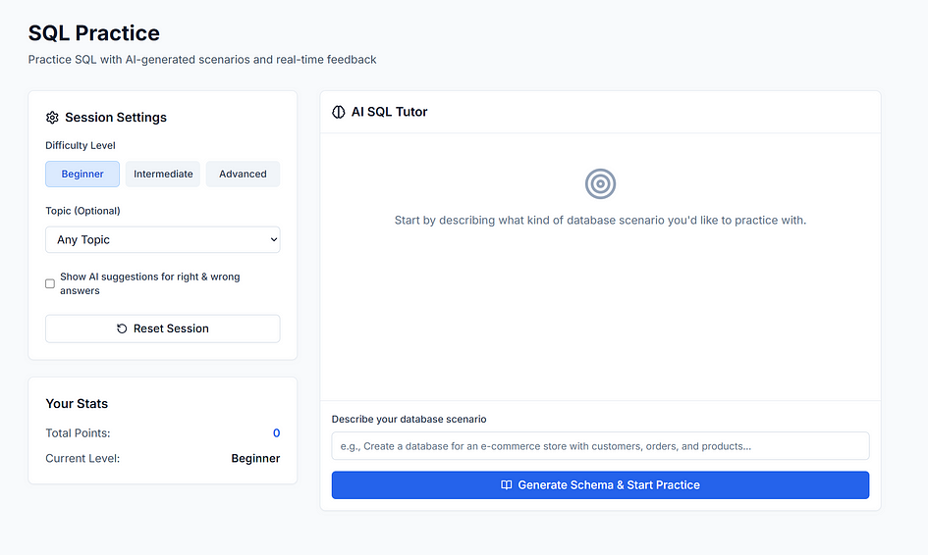Focus the database scenario input field
This screenshot has width=928, height=555.
(600, 446)
